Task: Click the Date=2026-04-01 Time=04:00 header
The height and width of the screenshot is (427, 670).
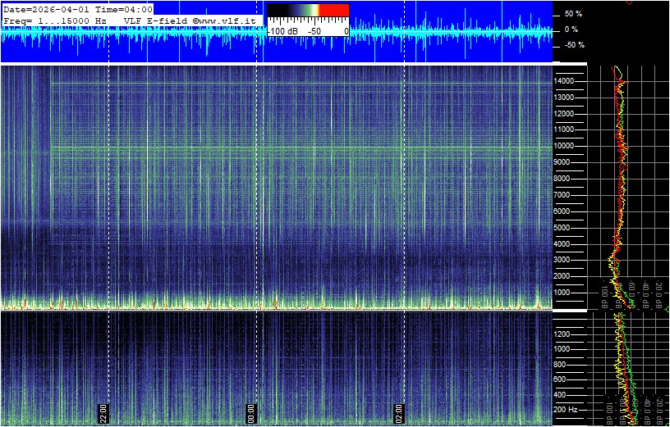Action: click(78, 9)
